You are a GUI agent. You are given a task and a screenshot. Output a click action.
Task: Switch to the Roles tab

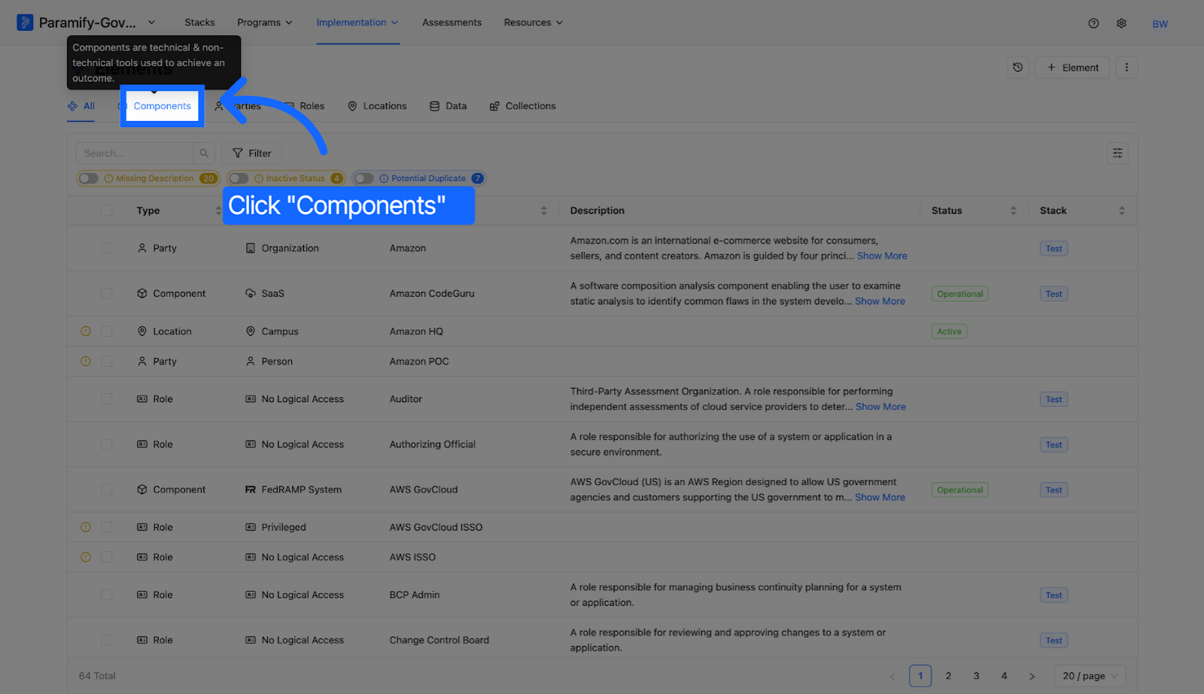click(x=304, y=106)
